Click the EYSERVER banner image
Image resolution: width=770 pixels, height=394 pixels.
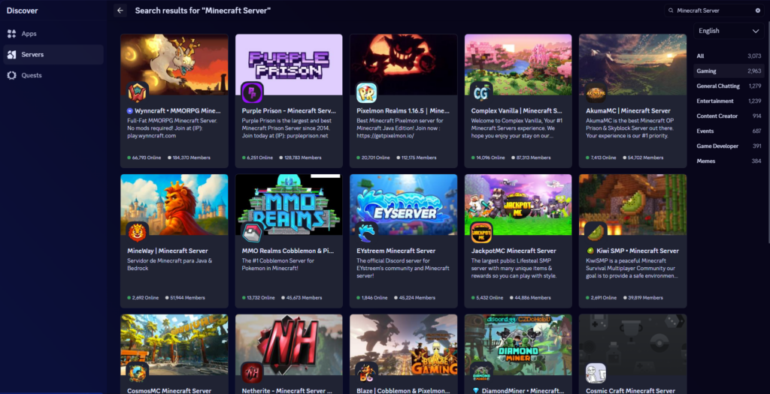coord(404,204)
